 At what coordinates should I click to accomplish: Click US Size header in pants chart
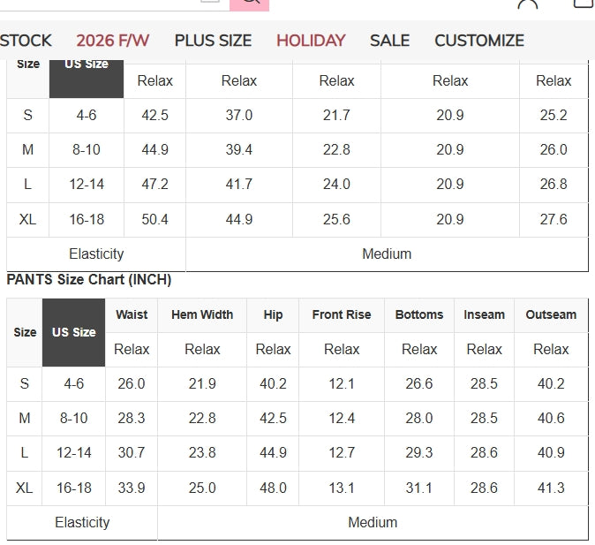click(x=73, y=332)
